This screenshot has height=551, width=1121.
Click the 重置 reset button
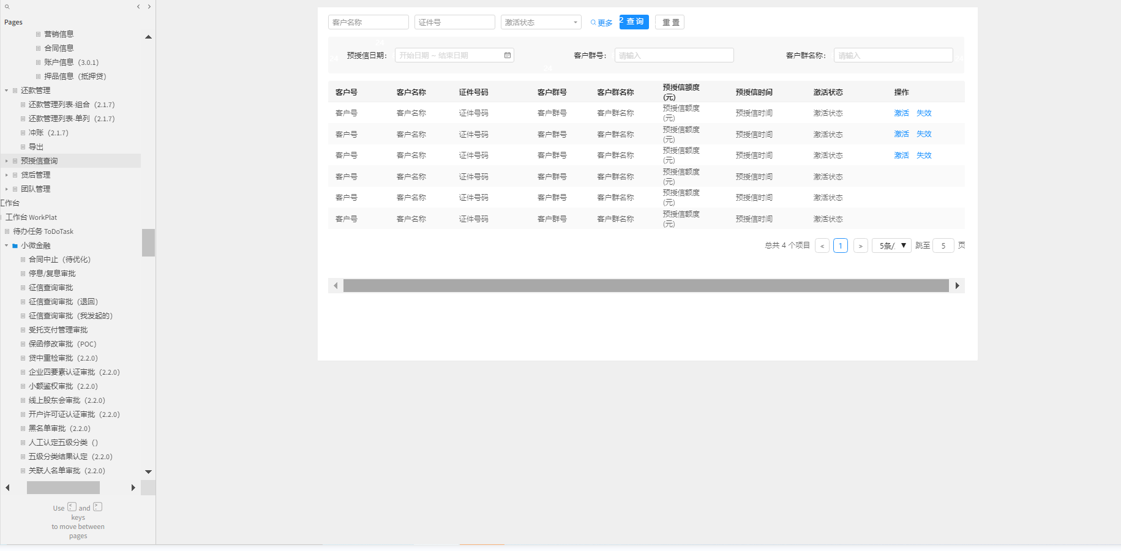[x=670, y=22]
